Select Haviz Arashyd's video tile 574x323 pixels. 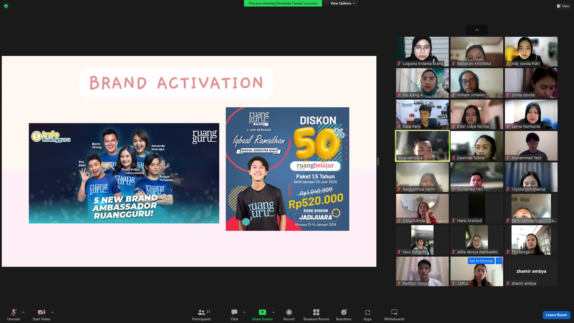[x=477, y=208]
